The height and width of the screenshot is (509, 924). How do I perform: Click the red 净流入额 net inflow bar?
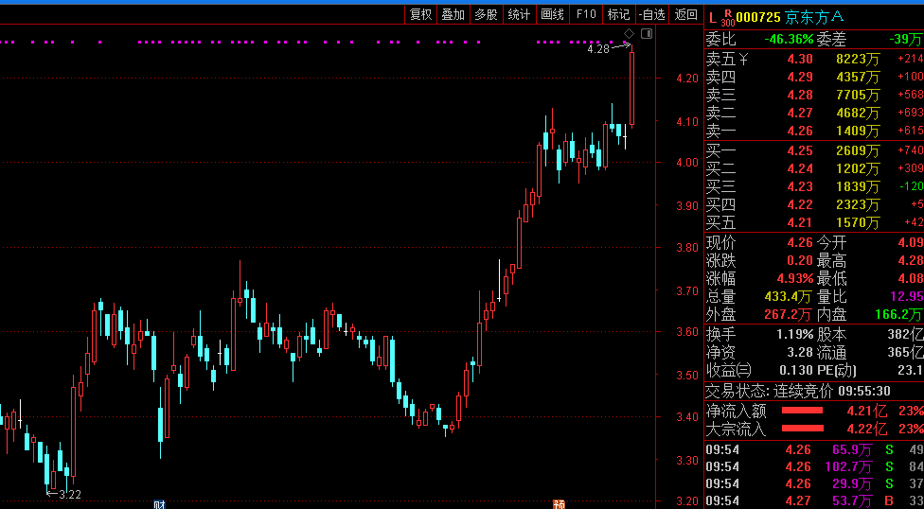[x=802, y=412]
